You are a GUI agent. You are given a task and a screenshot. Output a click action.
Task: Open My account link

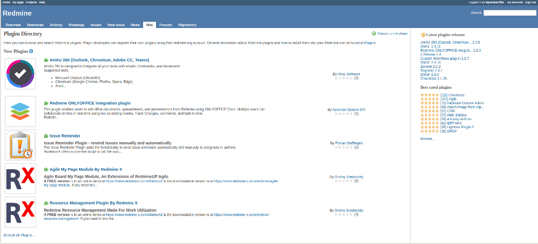(x=515, y=2)
